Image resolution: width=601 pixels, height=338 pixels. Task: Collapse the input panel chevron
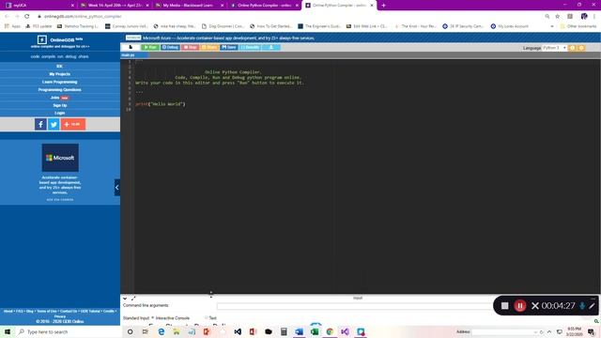pos(125,299)
